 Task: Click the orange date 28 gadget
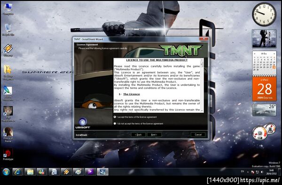click(x=264, y=89)
